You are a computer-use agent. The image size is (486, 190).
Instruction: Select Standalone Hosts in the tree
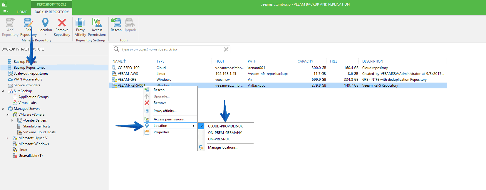pyautogui.click(x=37, y=126)
